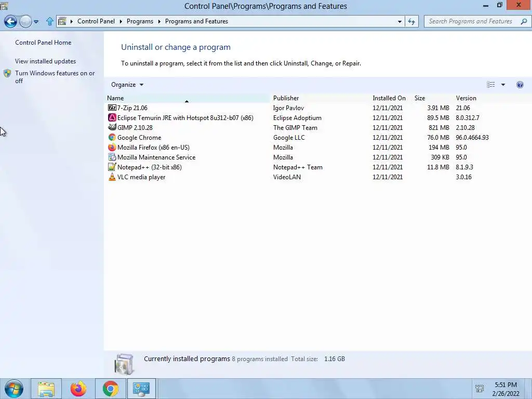Select the VLC media player entry
Screen dimensions: 532x399
click(x=141, y=177)
